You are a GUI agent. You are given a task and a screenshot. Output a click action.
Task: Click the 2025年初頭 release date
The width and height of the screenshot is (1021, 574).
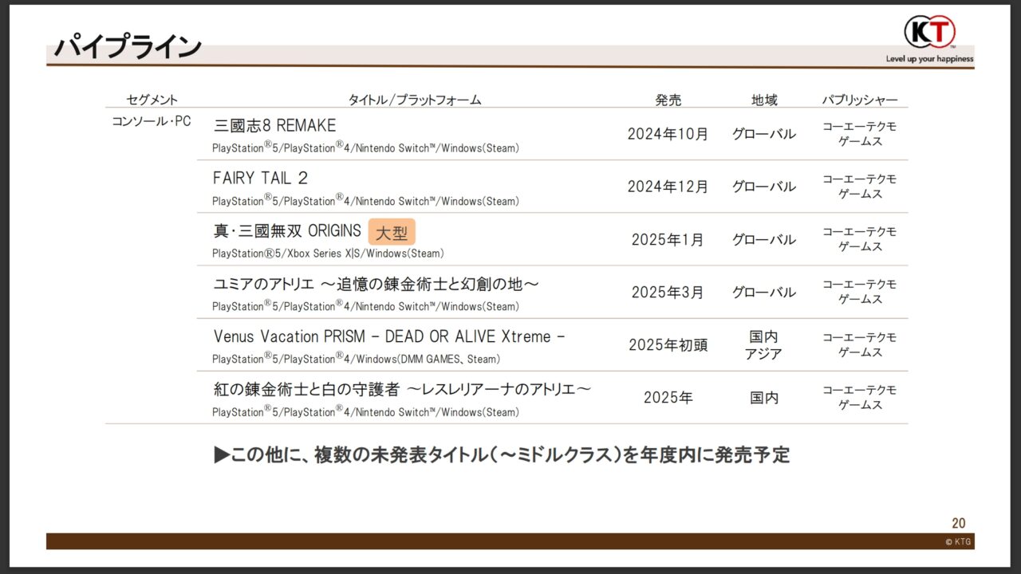(668, 344)
